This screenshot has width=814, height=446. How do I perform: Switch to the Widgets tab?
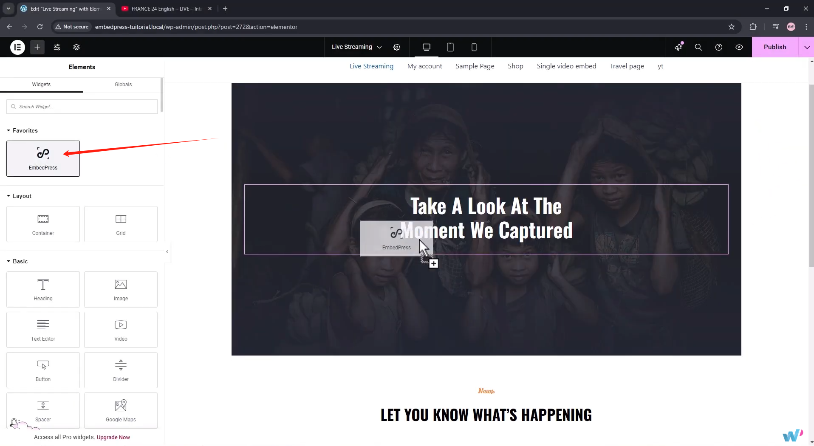[41, 85]
